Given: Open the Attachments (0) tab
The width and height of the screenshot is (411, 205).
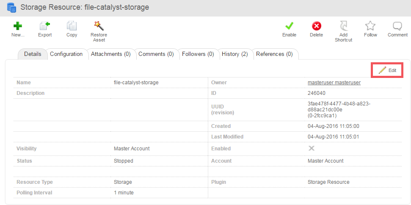Looking at the screenshot, I should click(x=110, y=54).
